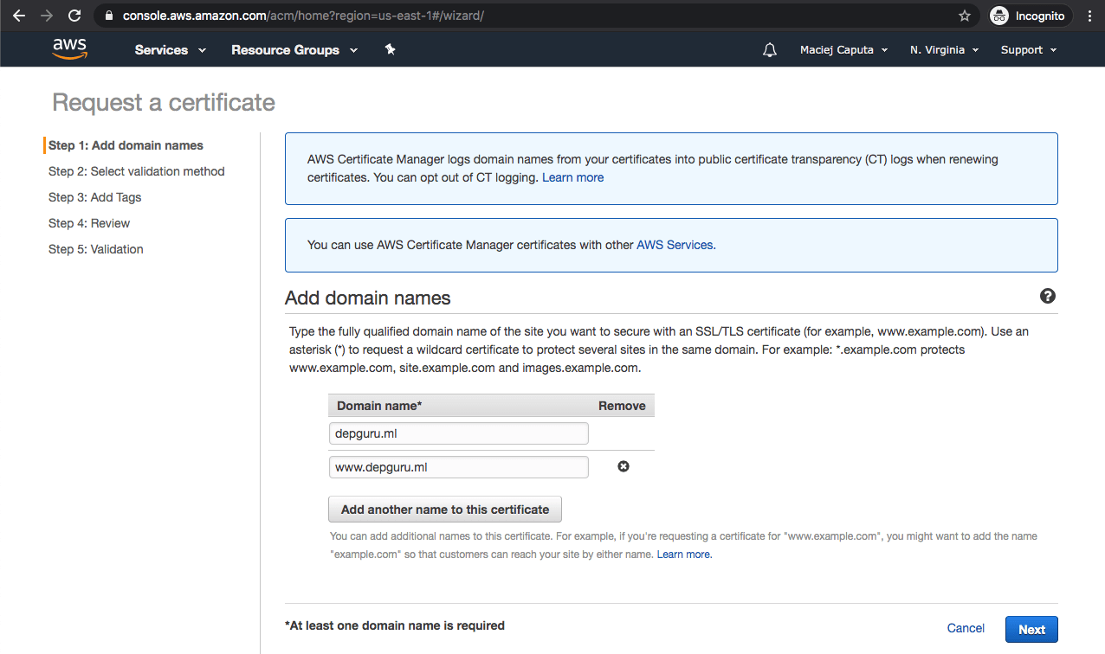Image resolution: width=1105 pixels, height=654 pixels.
Task: Click the pin shortcut icon in navbar
Action: 390,50
